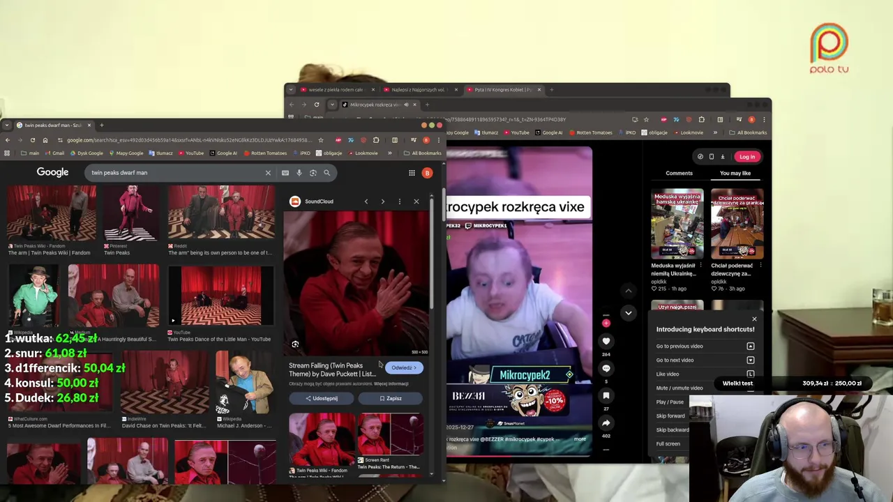Open the Rotten Tomatoes bookmark in the TikTok window
The width and height of the screenshot is (893, 502).
click(592, 132)
